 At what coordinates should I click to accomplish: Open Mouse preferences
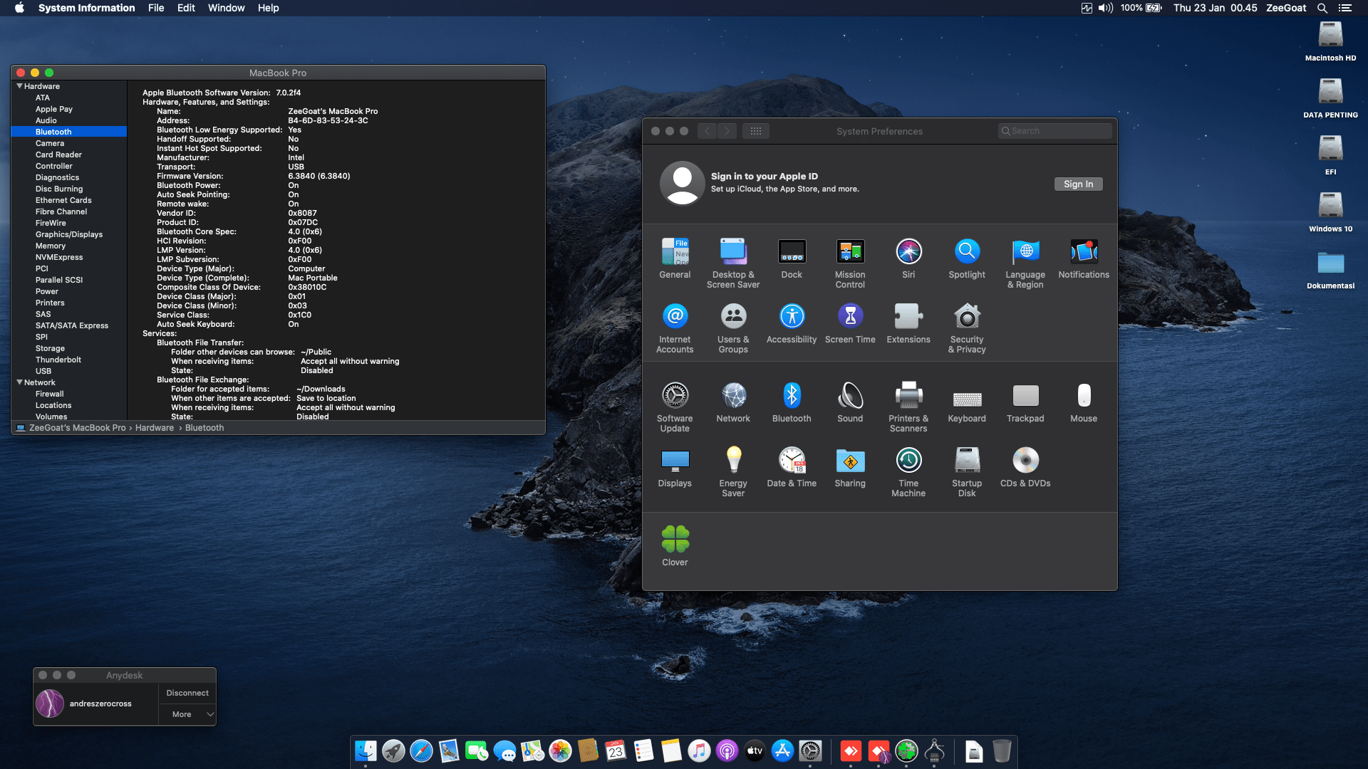point(1084,402)
